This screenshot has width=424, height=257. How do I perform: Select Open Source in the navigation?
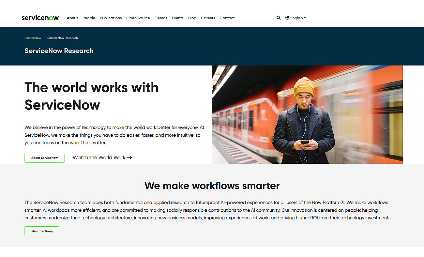point(138,18)
